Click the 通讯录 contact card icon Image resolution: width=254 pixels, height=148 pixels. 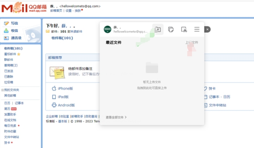click(x=6, y=38)
